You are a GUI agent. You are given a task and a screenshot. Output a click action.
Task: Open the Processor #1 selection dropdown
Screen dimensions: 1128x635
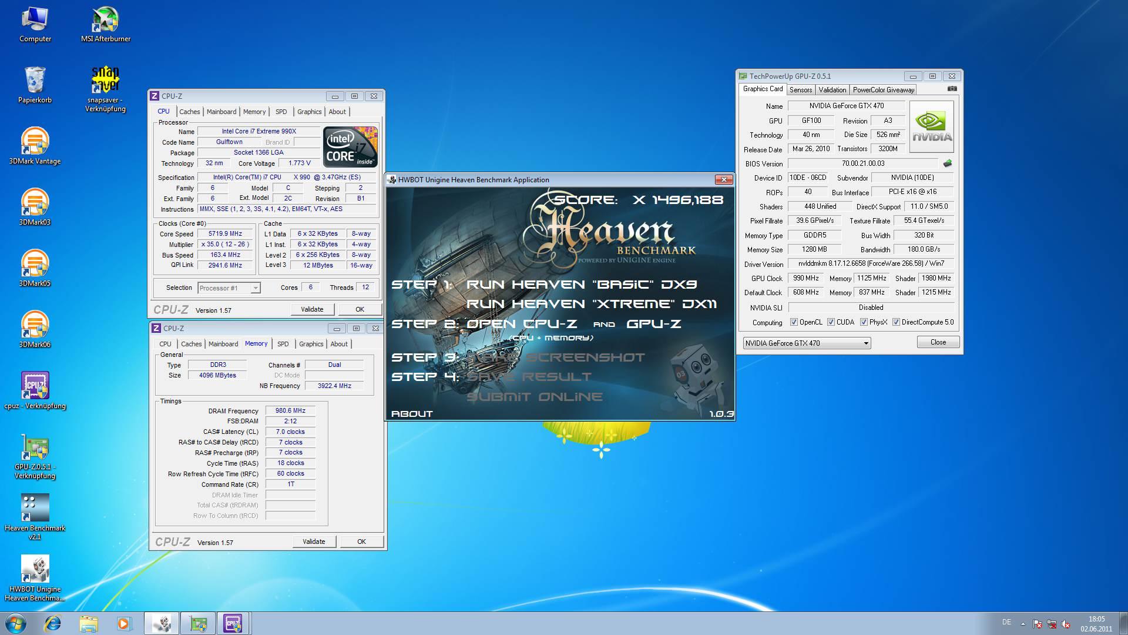click(229, 288)
